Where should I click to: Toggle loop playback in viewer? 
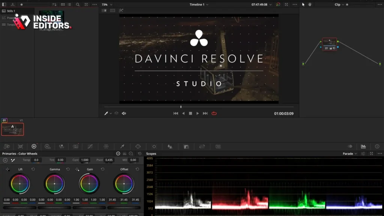point(214,113)
